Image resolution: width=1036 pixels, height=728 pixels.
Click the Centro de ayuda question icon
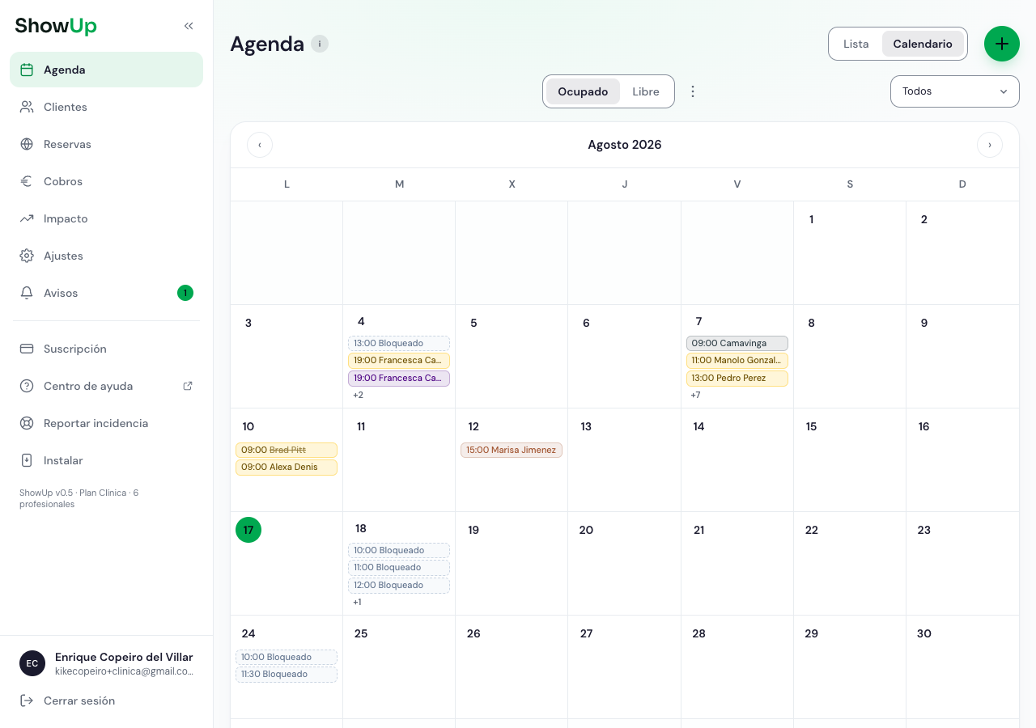point(27,386)
